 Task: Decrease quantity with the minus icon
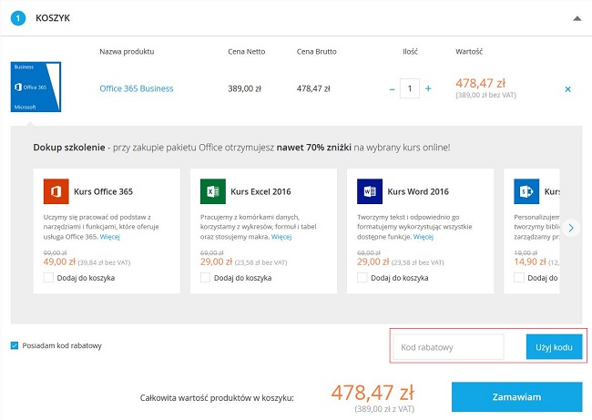[393, 89]
